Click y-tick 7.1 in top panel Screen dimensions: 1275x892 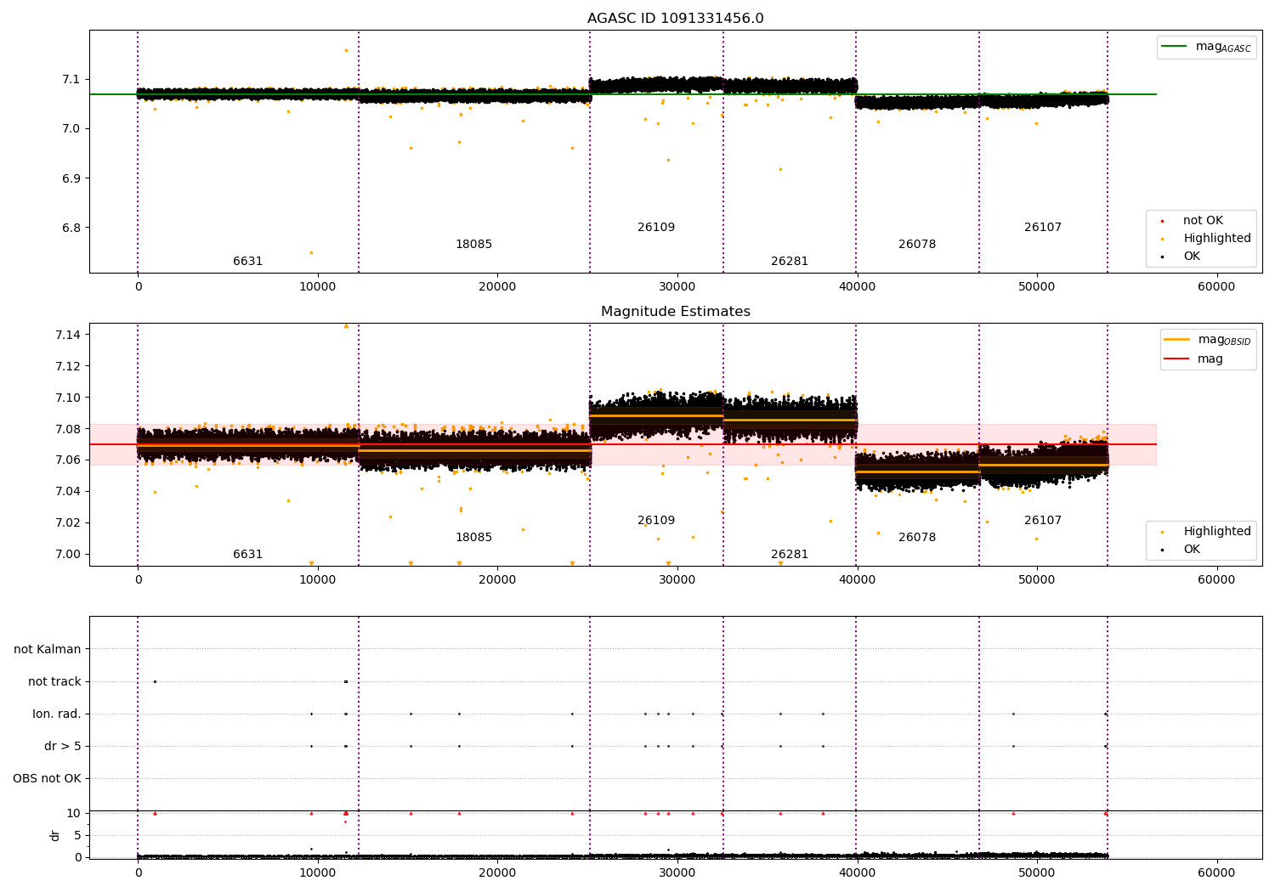71,80
